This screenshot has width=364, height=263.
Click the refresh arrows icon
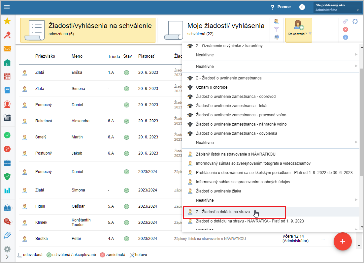click(x=355, y=21)
